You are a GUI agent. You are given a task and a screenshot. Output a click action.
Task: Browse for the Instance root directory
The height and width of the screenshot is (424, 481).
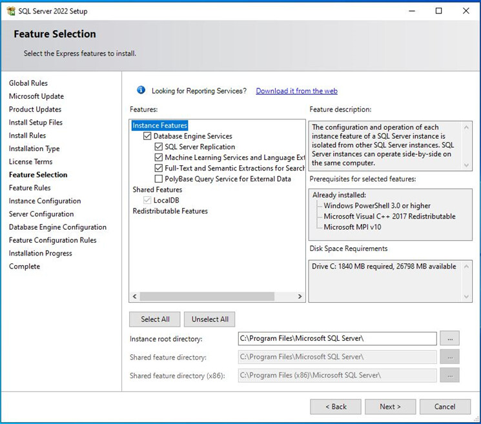point(450,338)
